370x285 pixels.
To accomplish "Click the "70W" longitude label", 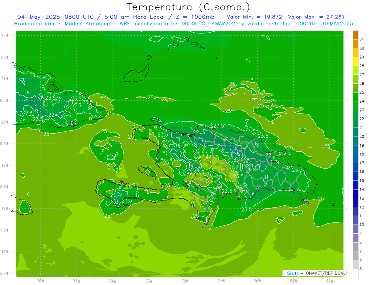I will (x=257, y=281).
